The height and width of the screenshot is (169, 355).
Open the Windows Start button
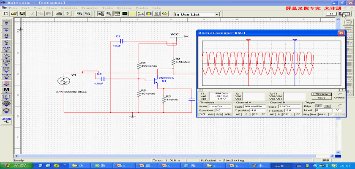(16, 165)
